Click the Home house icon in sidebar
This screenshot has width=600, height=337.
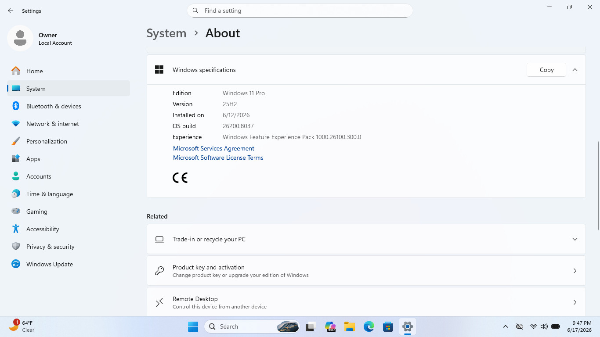16,71
